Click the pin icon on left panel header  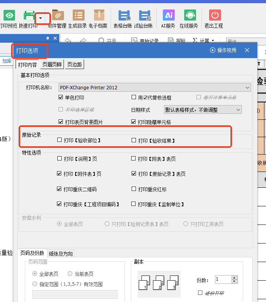pyautogui.click(x=47, y=38)
